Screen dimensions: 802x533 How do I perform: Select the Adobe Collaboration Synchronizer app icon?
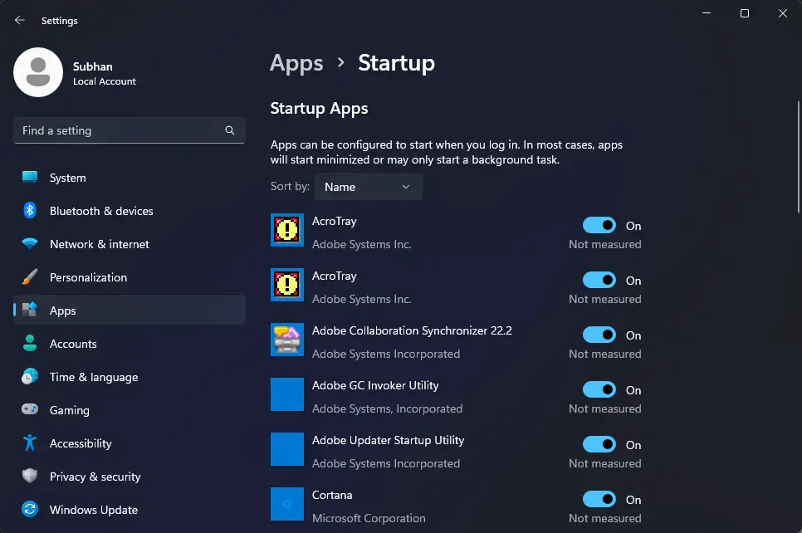click(287, 339)
